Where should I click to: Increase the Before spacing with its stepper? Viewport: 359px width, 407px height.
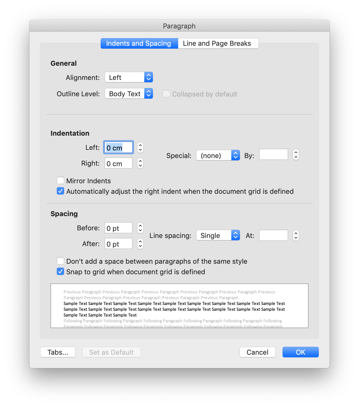tap(140, 226)
